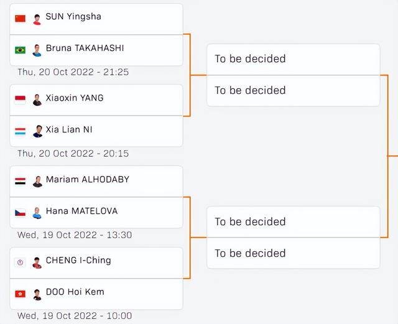Click the first upper "To be decided" slot
The image size is (398, 324).
click(x=293, y=60)
